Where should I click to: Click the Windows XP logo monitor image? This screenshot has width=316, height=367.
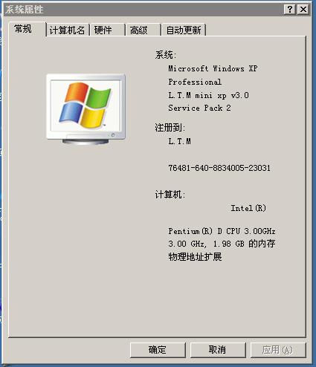(86, 109)
